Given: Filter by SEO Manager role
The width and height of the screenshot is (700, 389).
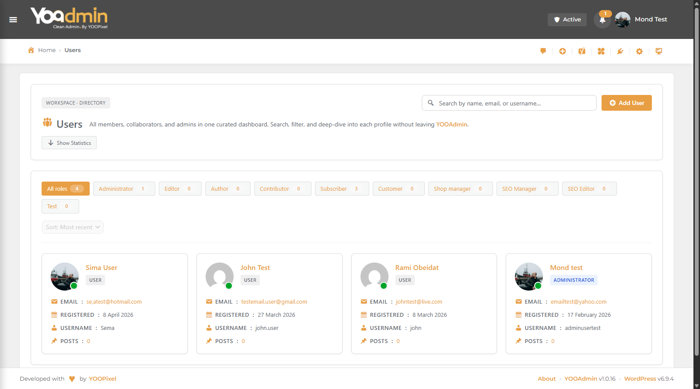Looking at the screenshot, I should (x=528, y=189).
